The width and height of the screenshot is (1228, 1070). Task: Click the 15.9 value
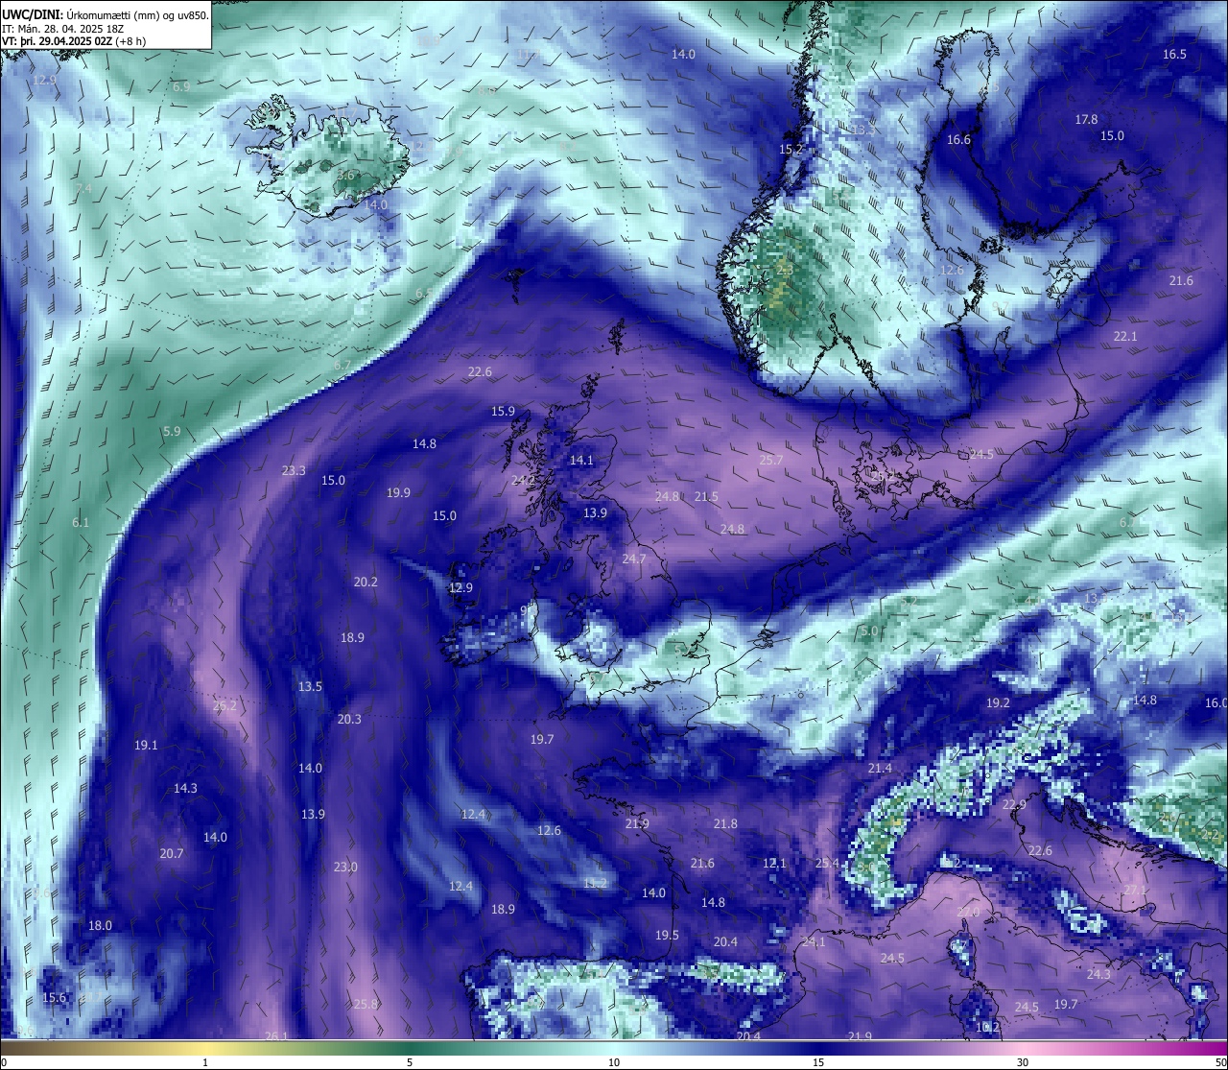503,412
